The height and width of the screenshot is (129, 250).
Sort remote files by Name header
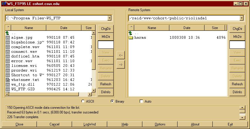[x=152, y=28]
